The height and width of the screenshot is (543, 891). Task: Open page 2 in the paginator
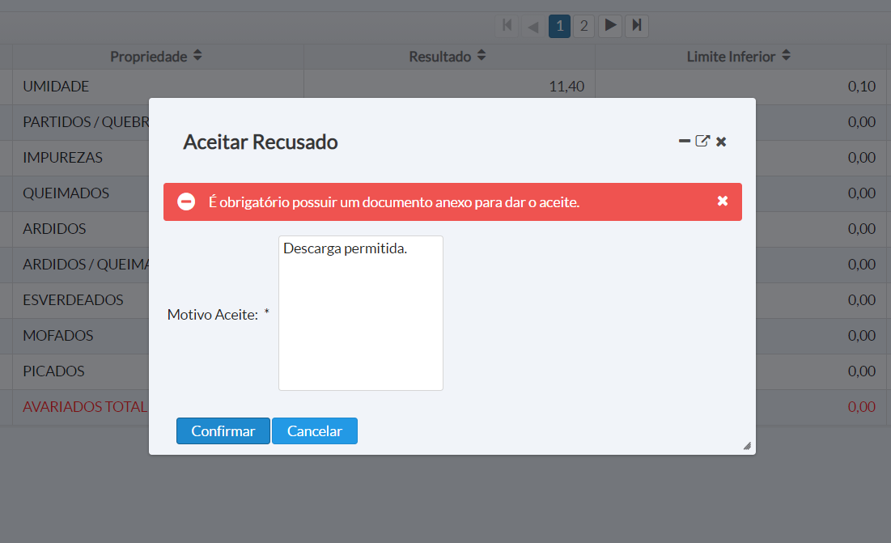pyautogui.click(x=583, y=26)
